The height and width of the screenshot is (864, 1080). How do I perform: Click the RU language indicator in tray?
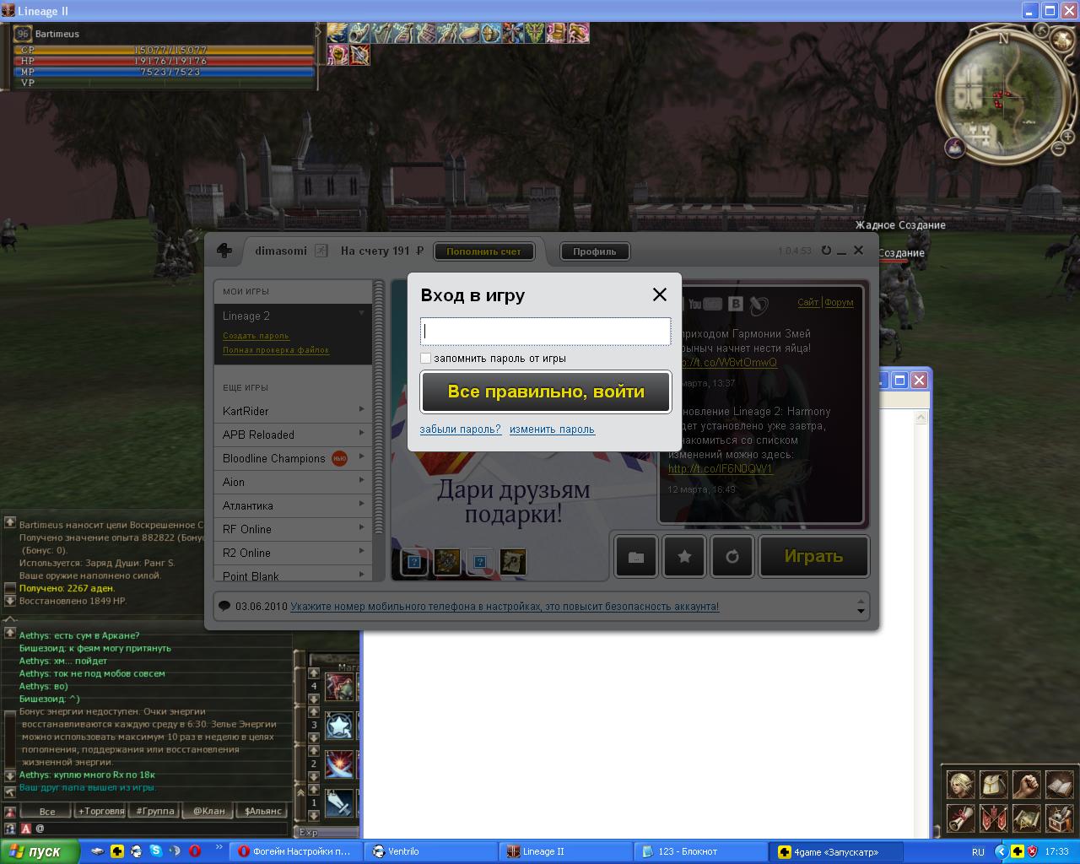point(978,852)
